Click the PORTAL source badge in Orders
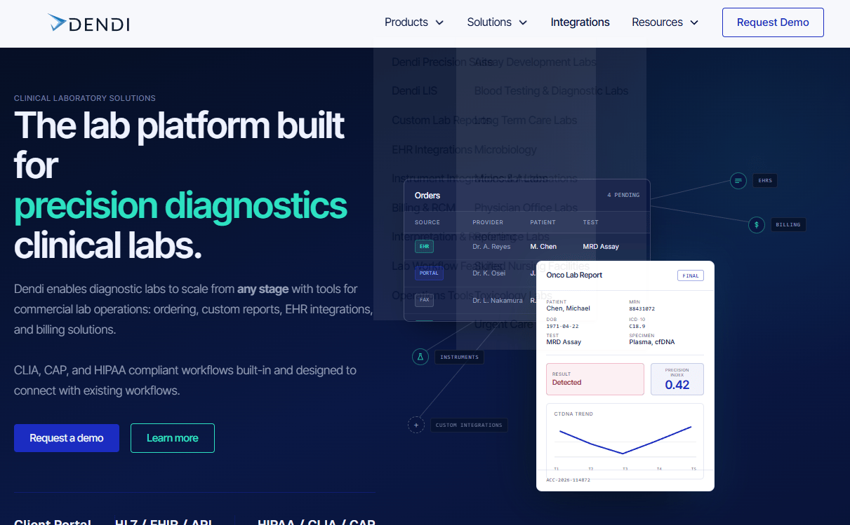 pyautogui.click(x=429, y=273)
